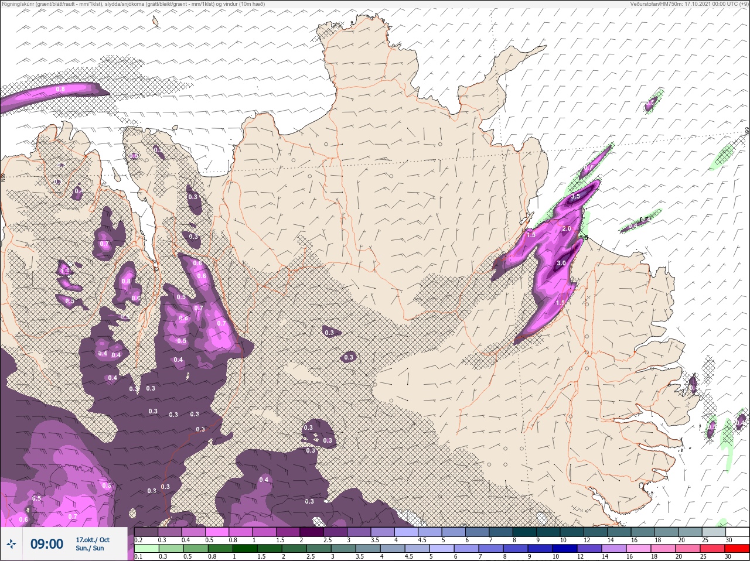Pick the bright red lower swatch labeled 30
Viewport: 750px width, 561px height.
[736, 549]
